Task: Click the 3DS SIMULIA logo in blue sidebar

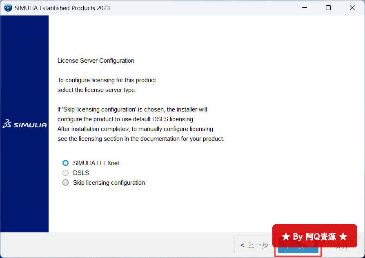Action: point(24,125)
